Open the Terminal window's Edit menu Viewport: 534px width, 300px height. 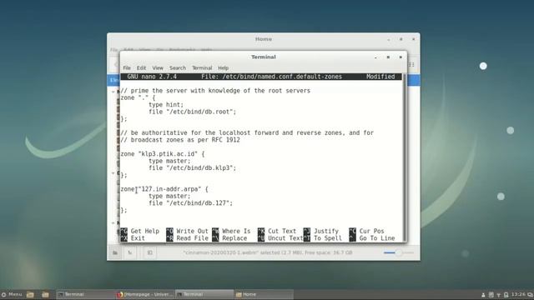[141, 68]
